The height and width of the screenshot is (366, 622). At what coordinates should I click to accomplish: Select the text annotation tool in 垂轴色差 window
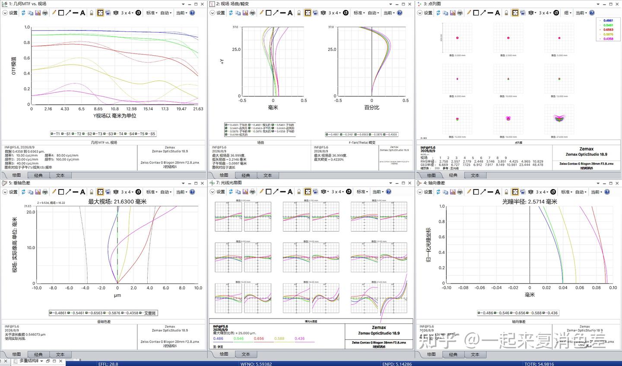[x=83, y=192]
